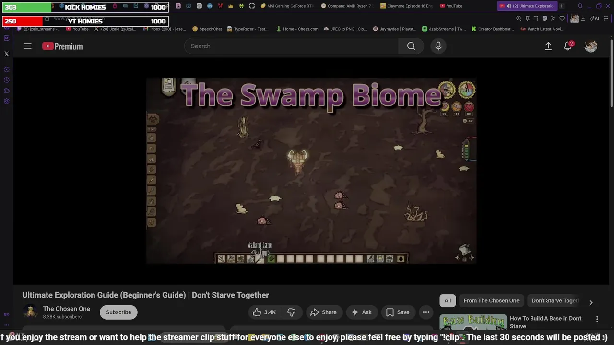This screenshot has width=614, height=345.
Task: Open the TypeRacer bookmark
Action: [x=248, y=29]
